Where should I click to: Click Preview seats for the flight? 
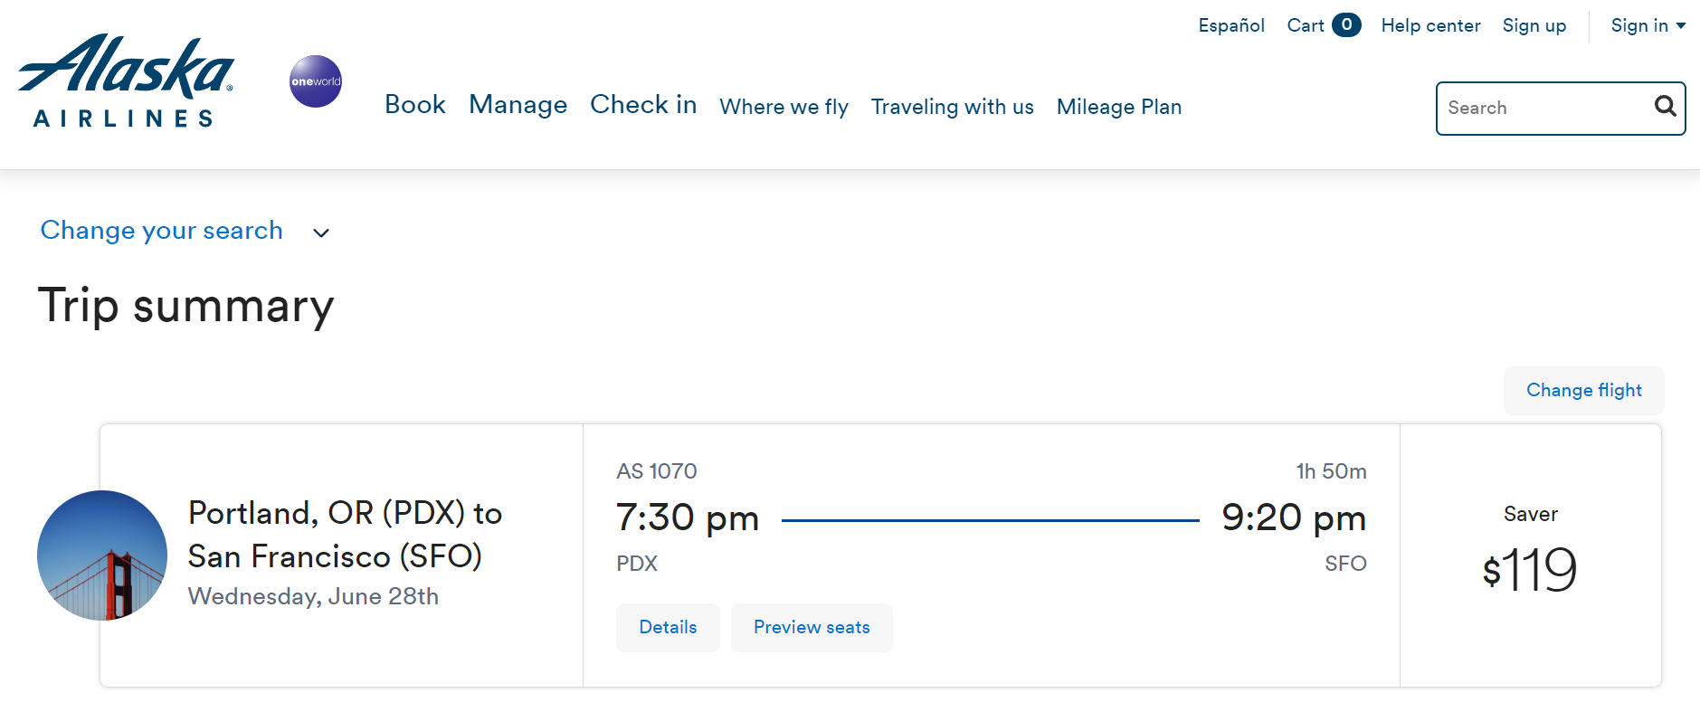(x=811, y=627)
